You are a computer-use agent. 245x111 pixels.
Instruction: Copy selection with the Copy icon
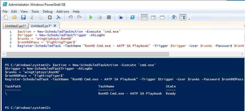pyautogui.click(x=41, y=17)
